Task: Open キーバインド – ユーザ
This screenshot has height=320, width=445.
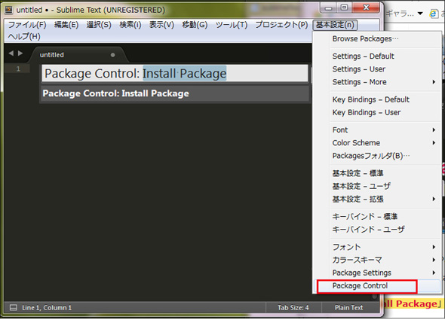Action: 377,230
